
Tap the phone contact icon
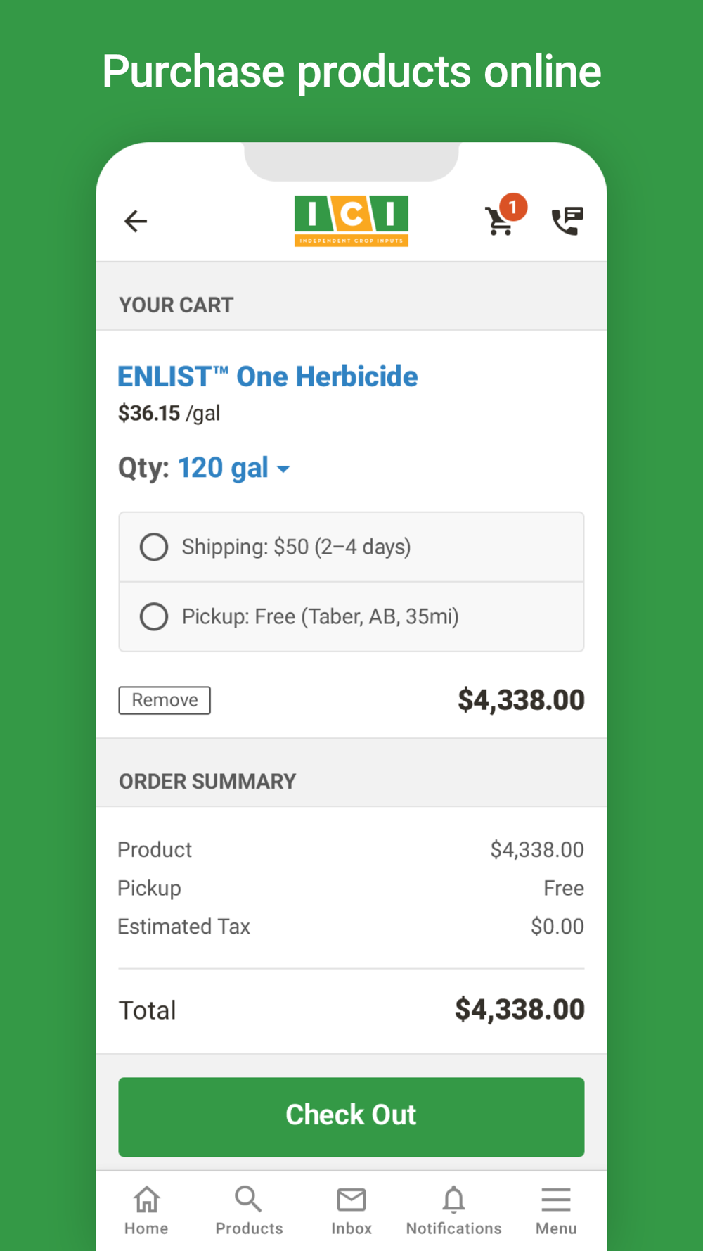click(567, 221)
